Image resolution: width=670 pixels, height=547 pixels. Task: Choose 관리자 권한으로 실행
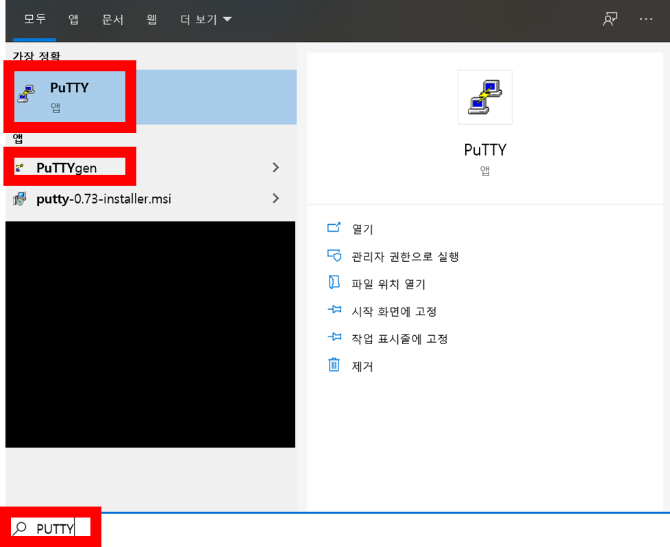[x=405, y=256]
